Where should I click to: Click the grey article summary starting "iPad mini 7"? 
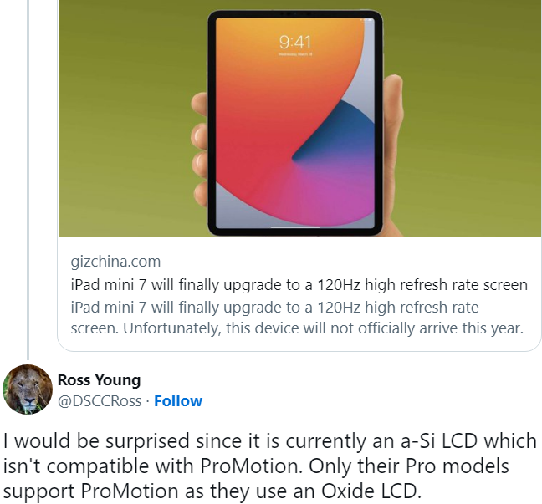pos(274,307)
